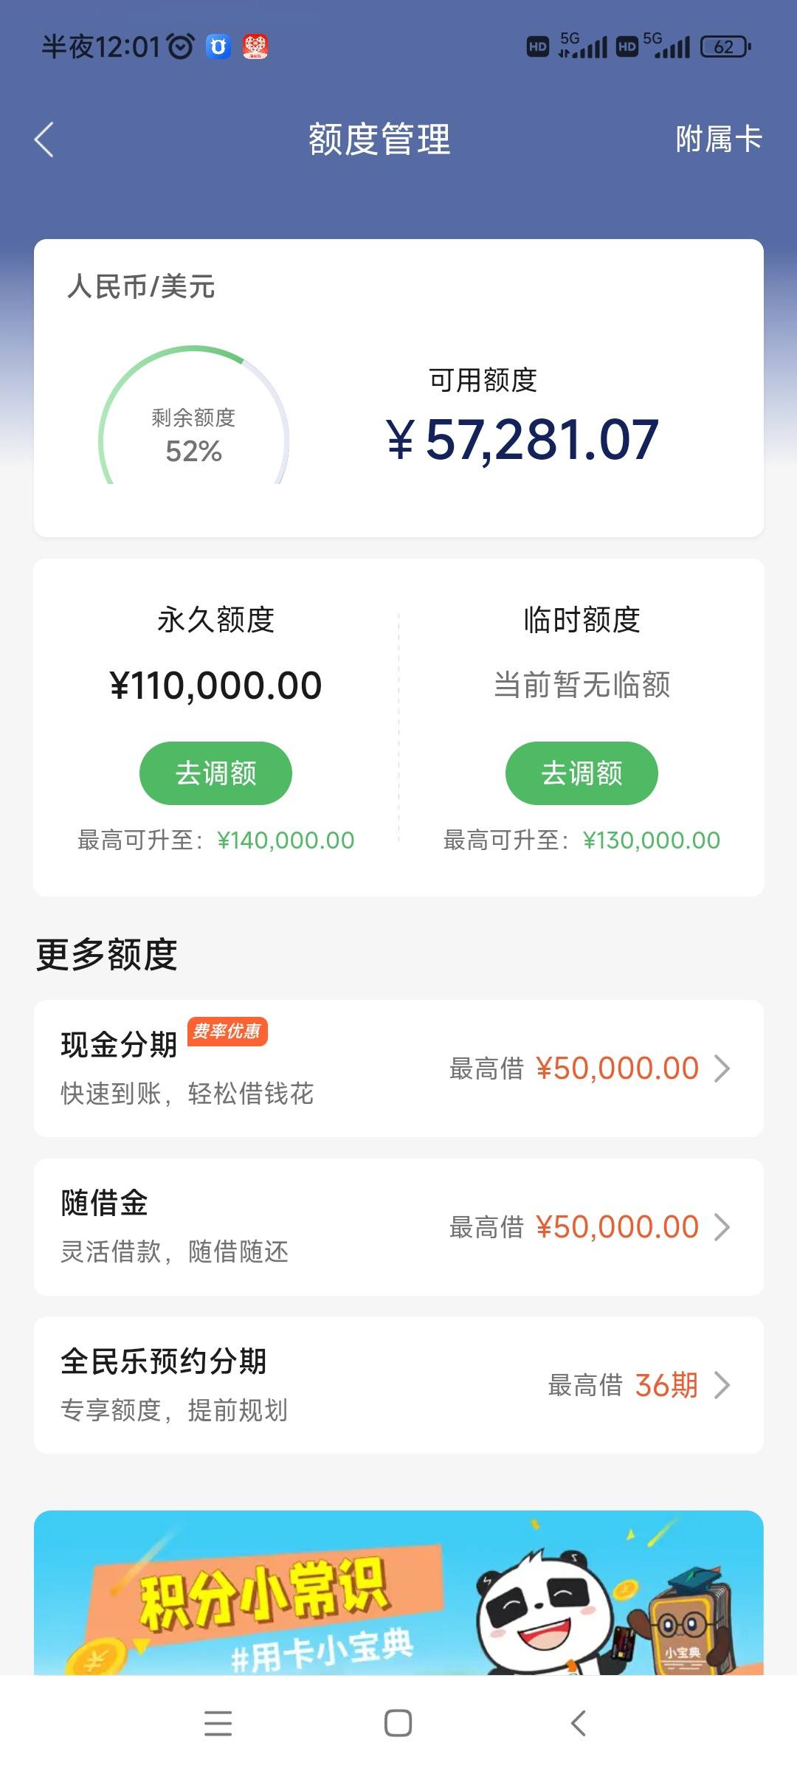Tap the battery indicator icon
The height and width of the screenshot is (1771, 797).
coord(725,47)
